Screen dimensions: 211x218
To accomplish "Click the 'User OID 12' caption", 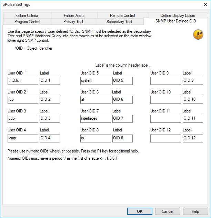I will tap(161, 130).
